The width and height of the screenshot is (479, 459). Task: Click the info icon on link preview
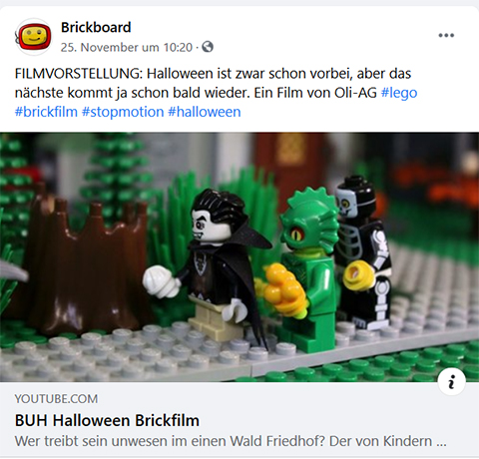pos(451,381)
